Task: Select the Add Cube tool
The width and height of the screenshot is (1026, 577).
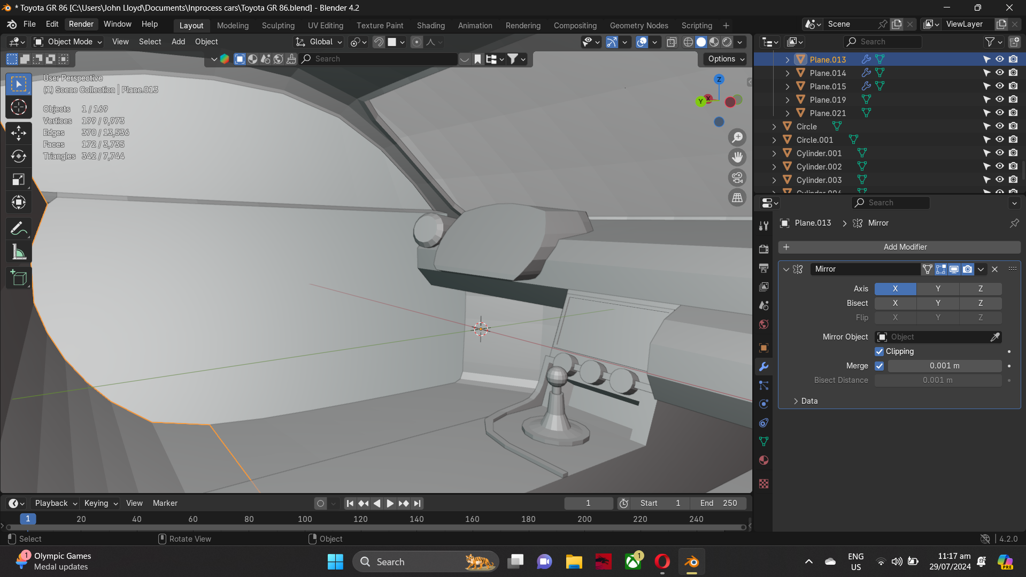Action: click(19, 278)
